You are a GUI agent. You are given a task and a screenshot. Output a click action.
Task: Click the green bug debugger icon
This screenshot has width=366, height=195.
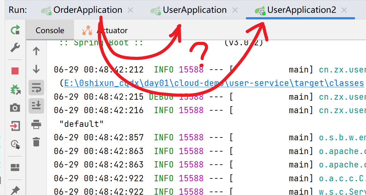point(15,90)
